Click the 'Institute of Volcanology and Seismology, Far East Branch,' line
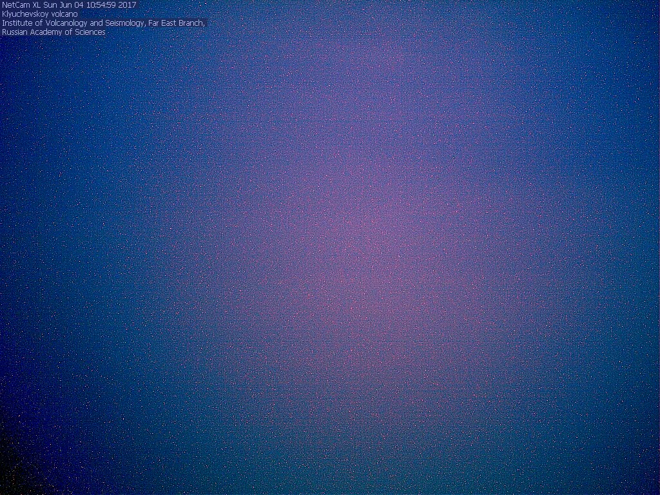Screen dimensions: 660x495 pos(104,23)
